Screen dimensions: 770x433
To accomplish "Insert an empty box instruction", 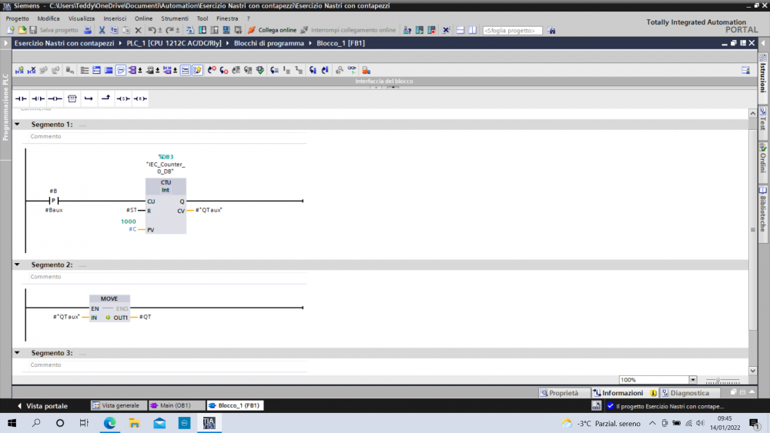I will [x=72, y=98].
